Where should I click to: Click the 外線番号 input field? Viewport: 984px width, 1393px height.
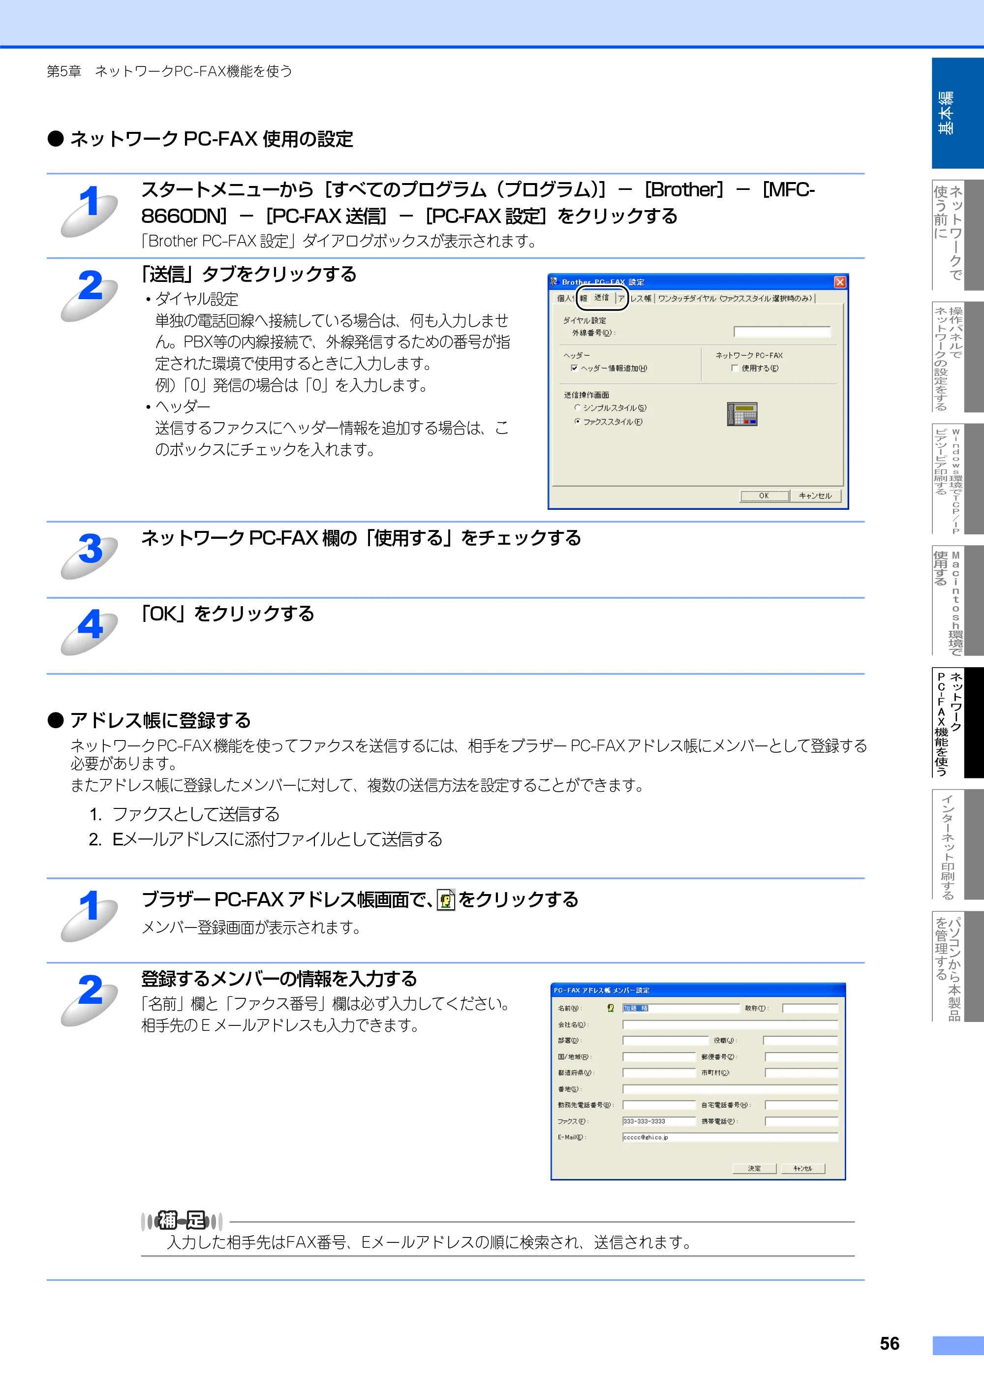782,332
